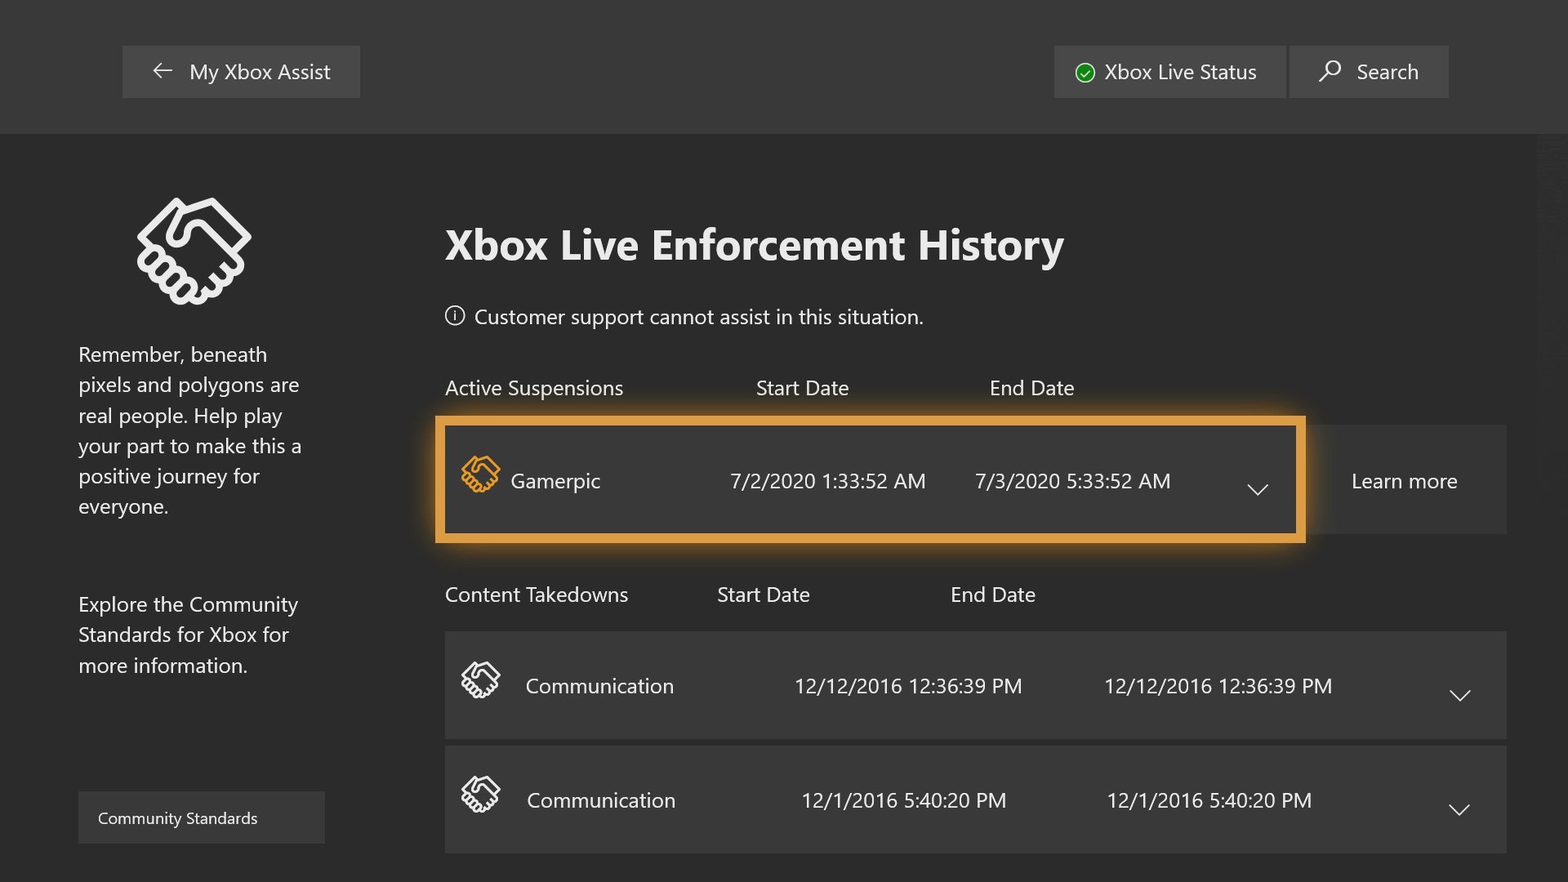Expand the 12/12/2016 Communication takedown chevron
This screenshot has height=882, width=1568.
(1459, 695)
